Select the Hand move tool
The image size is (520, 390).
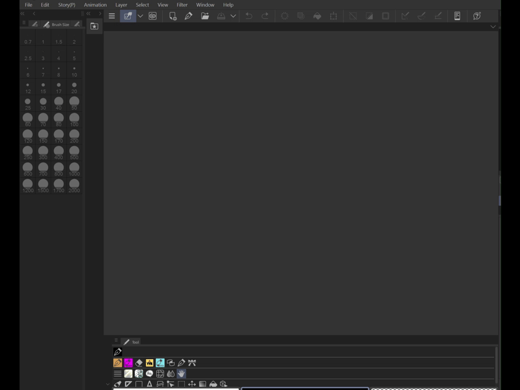tap(181, 374)
